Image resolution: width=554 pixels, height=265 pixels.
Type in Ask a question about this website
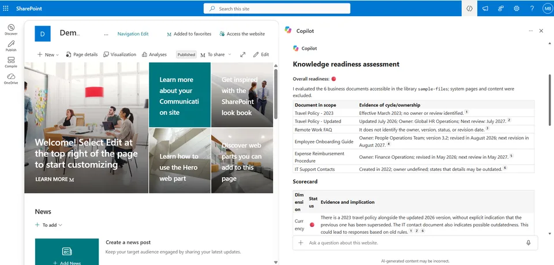415,243
